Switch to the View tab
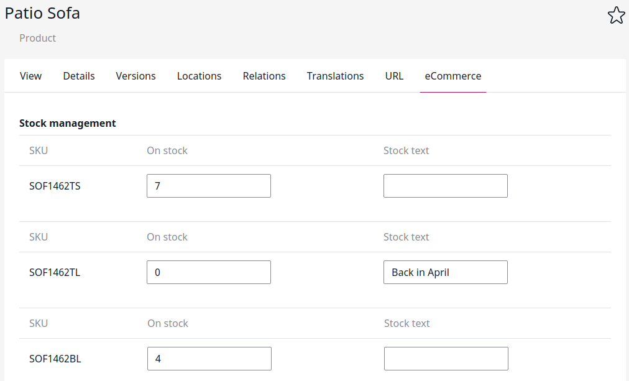This screenshot has height=381, width=629. click(30, 76)
